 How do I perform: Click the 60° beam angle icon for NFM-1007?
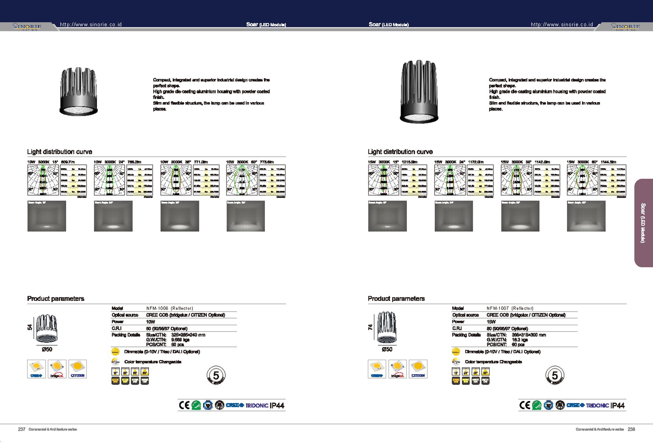tap(485, 372)
